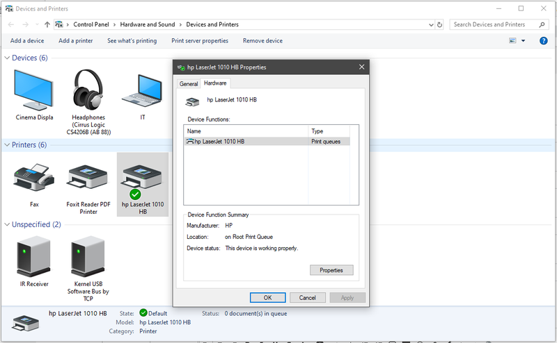The image size is (557, 343).
Task: Select the Cinema Display device icon
Action: pos(33,90)
